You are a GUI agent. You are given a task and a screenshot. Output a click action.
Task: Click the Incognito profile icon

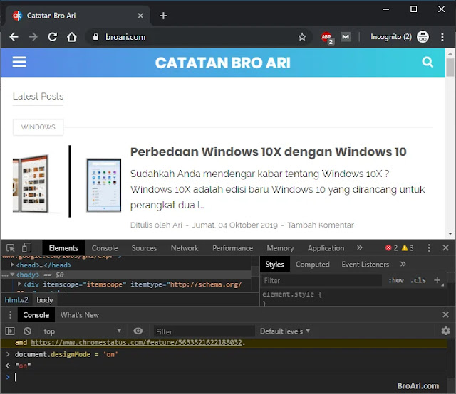pos(423,37)
